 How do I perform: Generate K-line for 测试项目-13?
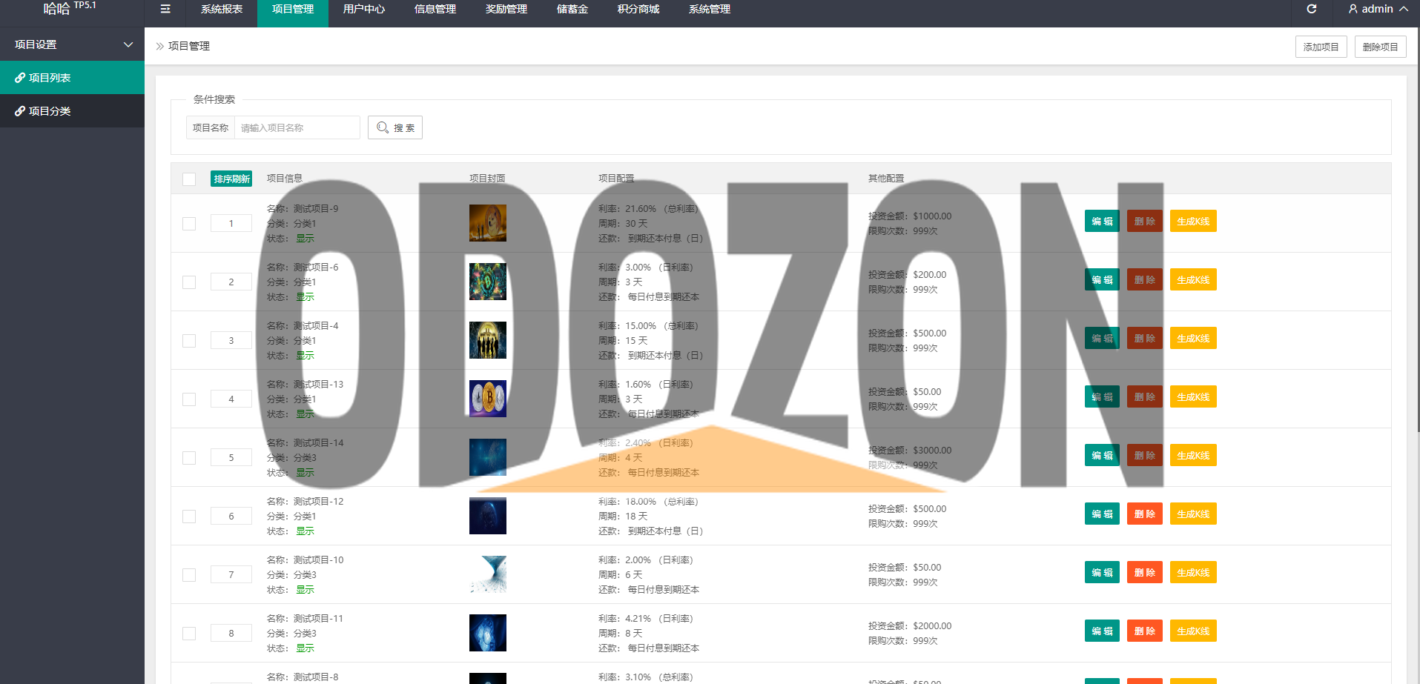pos(1193,396)
